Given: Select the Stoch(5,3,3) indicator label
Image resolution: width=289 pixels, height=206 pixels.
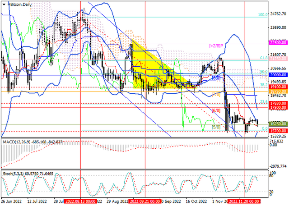Looking at the screenshot, I should coord(14,174).
